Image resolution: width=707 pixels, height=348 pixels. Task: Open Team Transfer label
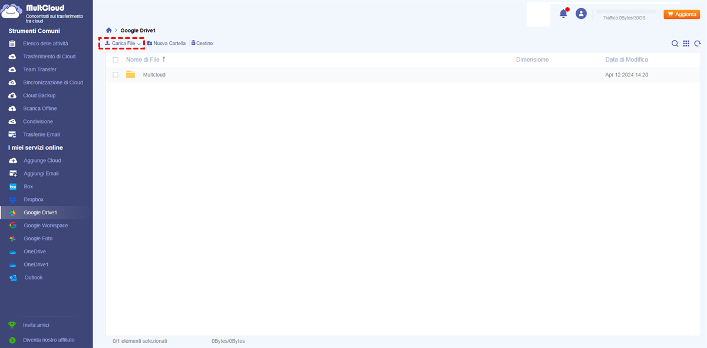coord(39,69)
